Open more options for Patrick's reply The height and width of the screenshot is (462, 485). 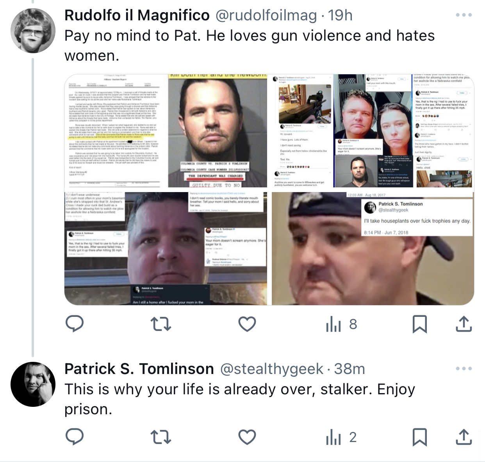464,369
